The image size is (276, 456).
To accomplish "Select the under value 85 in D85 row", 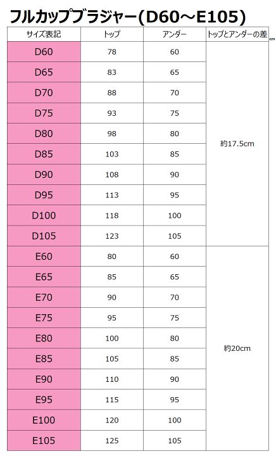I will click(x=175, y=154).
